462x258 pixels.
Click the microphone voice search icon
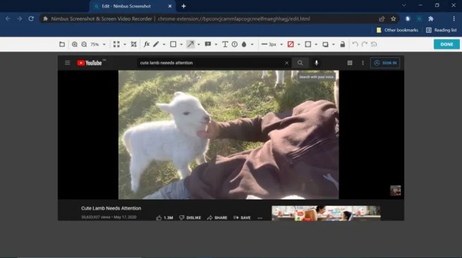(316, 63)
